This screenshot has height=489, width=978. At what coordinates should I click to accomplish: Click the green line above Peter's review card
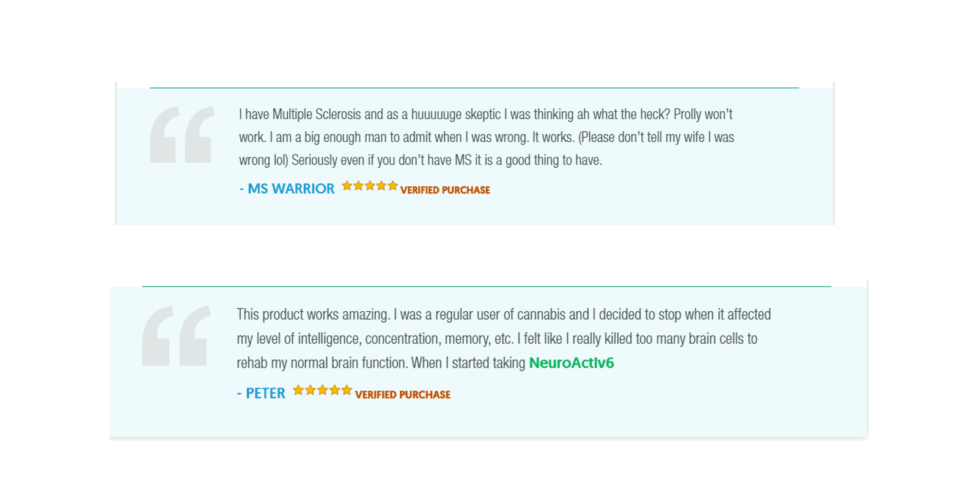pos(487,286)
